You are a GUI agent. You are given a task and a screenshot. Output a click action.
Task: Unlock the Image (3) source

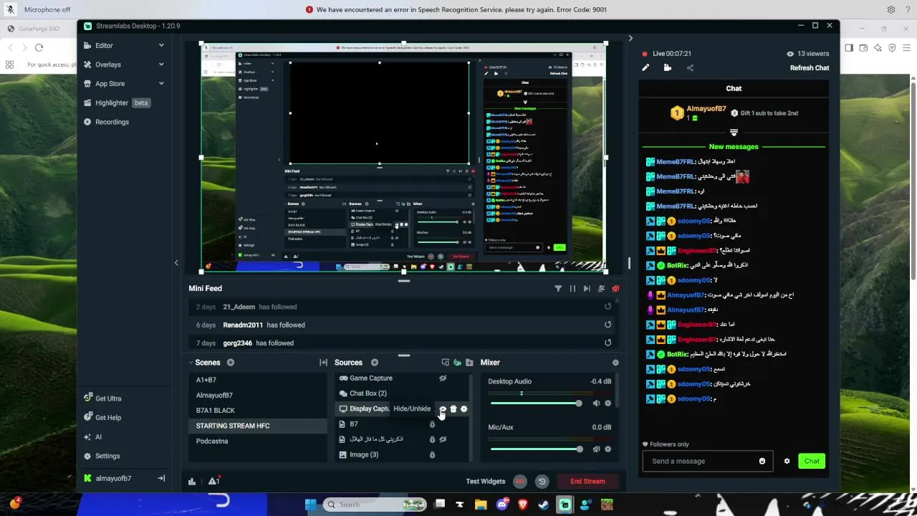point(432,455)
